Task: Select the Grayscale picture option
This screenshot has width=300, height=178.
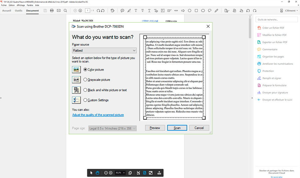Action: pos(85,80)
